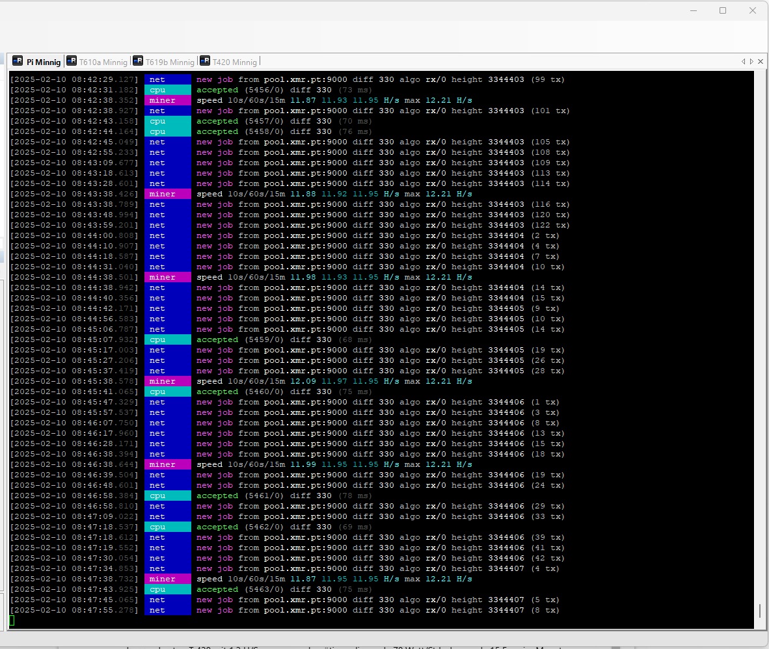
Task: Click the timestamp 08:47:55.278 line
Action: (x=284, y=610)
